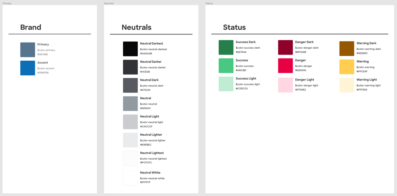The width and height of the screenshot is (397, 196).
Task: Click the #48C881 hex value
Action: 241,70
